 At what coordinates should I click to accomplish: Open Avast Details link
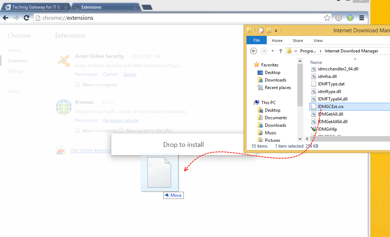click(x=130, y=74)
